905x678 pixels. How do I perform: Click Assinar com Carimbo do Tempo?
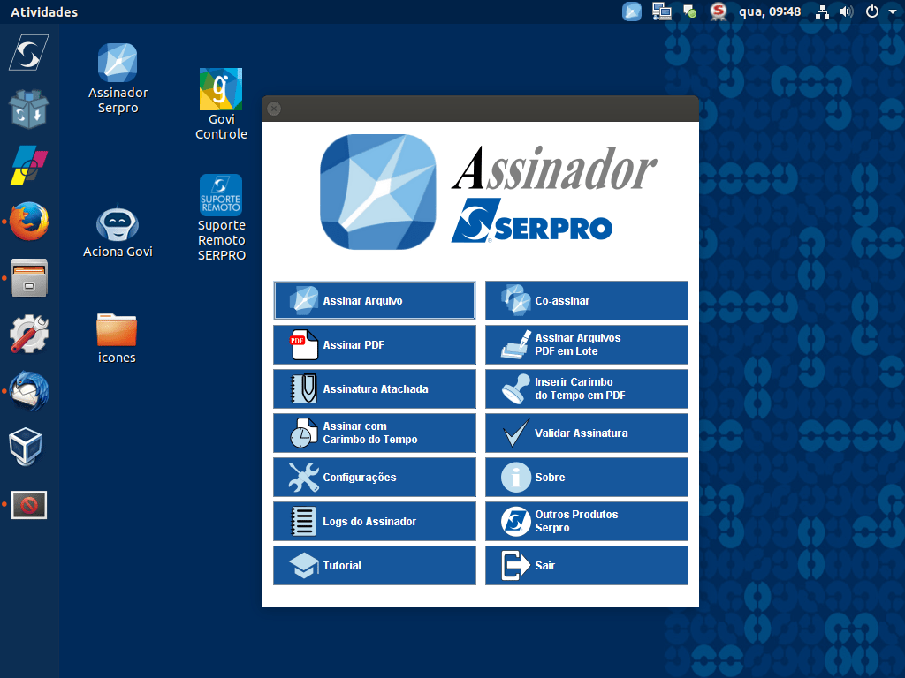tap(374, 433)
